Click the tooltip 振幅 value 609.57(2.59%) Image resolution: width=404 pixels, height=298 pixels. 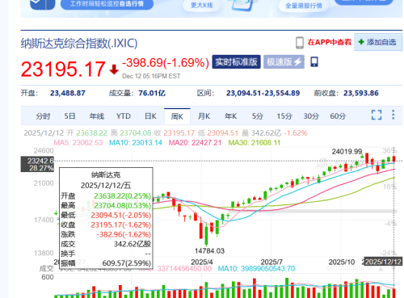127,263
